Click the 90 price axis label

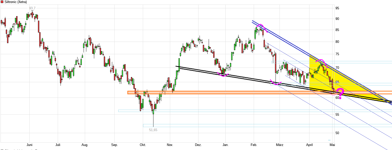point(337,19)
